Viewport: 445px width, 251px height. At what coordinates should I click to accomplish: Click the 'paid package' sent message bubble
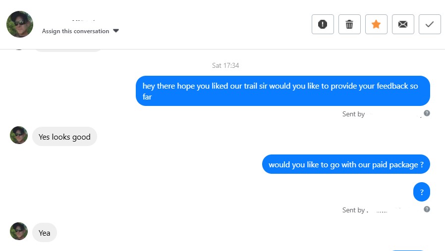coord(346,164)
